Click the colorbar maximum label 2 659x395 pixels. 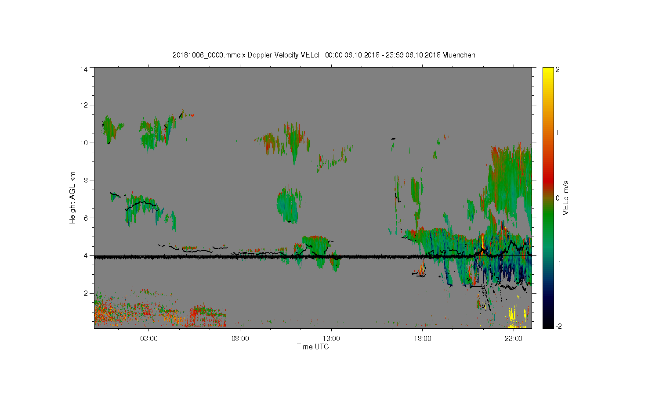coord(558,69)
